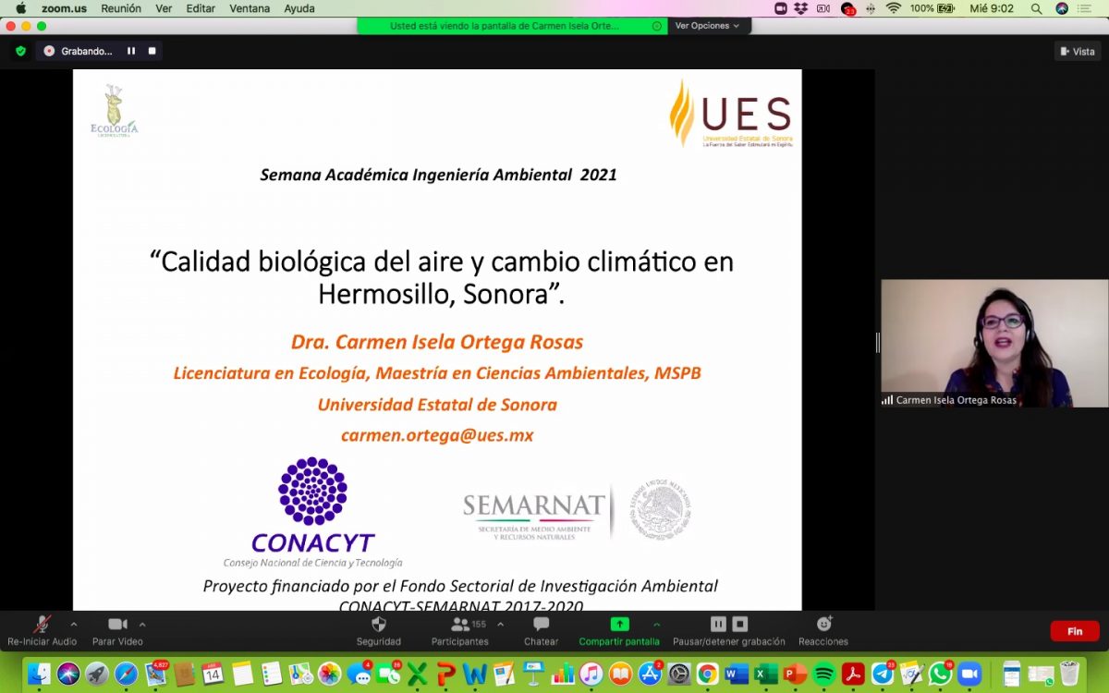Stop recording in the bottom toolbar

(740, 625)
